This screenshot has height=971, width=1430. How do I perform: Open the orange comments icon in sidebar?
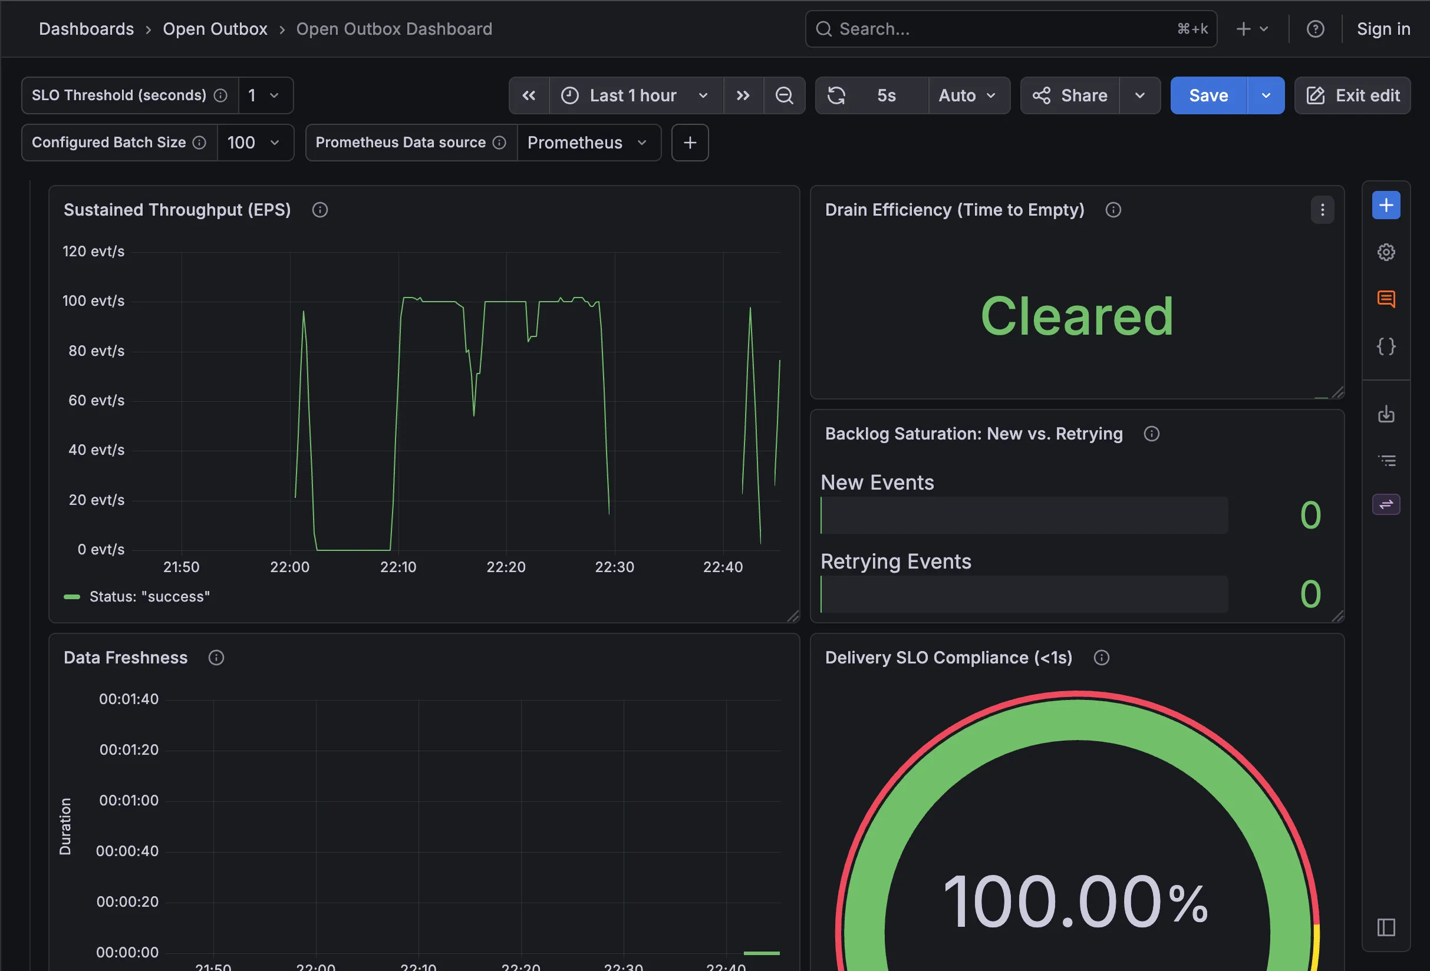pyautogui.click(x=1386, y=299)
